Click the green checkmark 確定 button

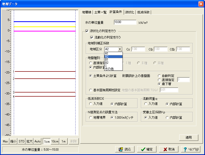(x=147, y=149)
